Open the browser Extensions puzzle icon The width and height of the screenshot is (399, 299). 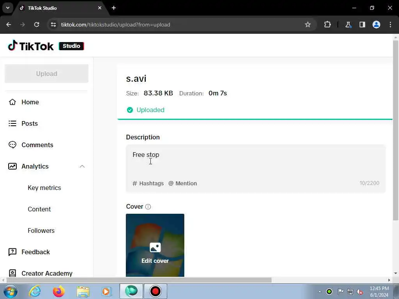point(327,25)
